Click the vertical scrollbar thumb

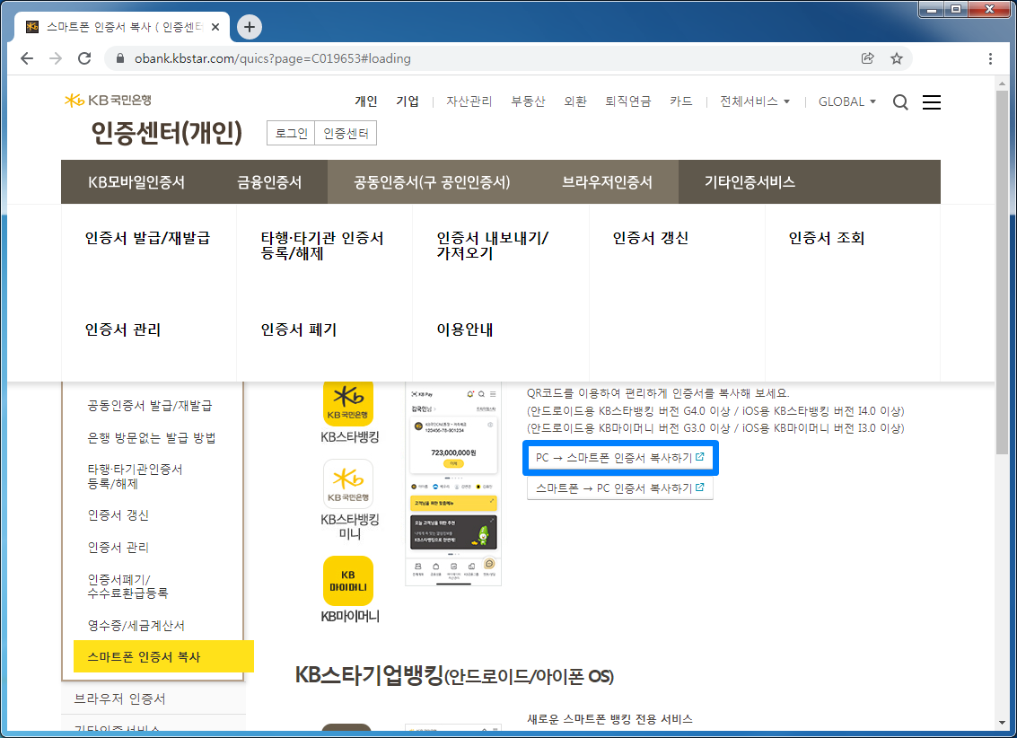click(x=1004, y=271)
